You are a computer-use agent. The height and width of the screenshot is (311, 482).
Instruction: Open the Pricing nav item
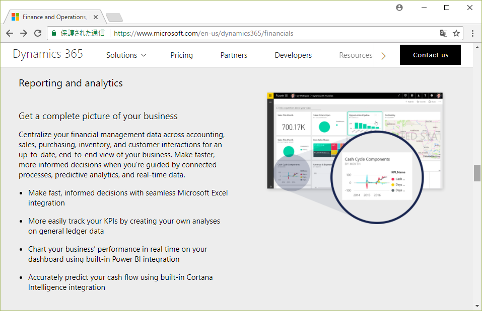pos(181,55)
